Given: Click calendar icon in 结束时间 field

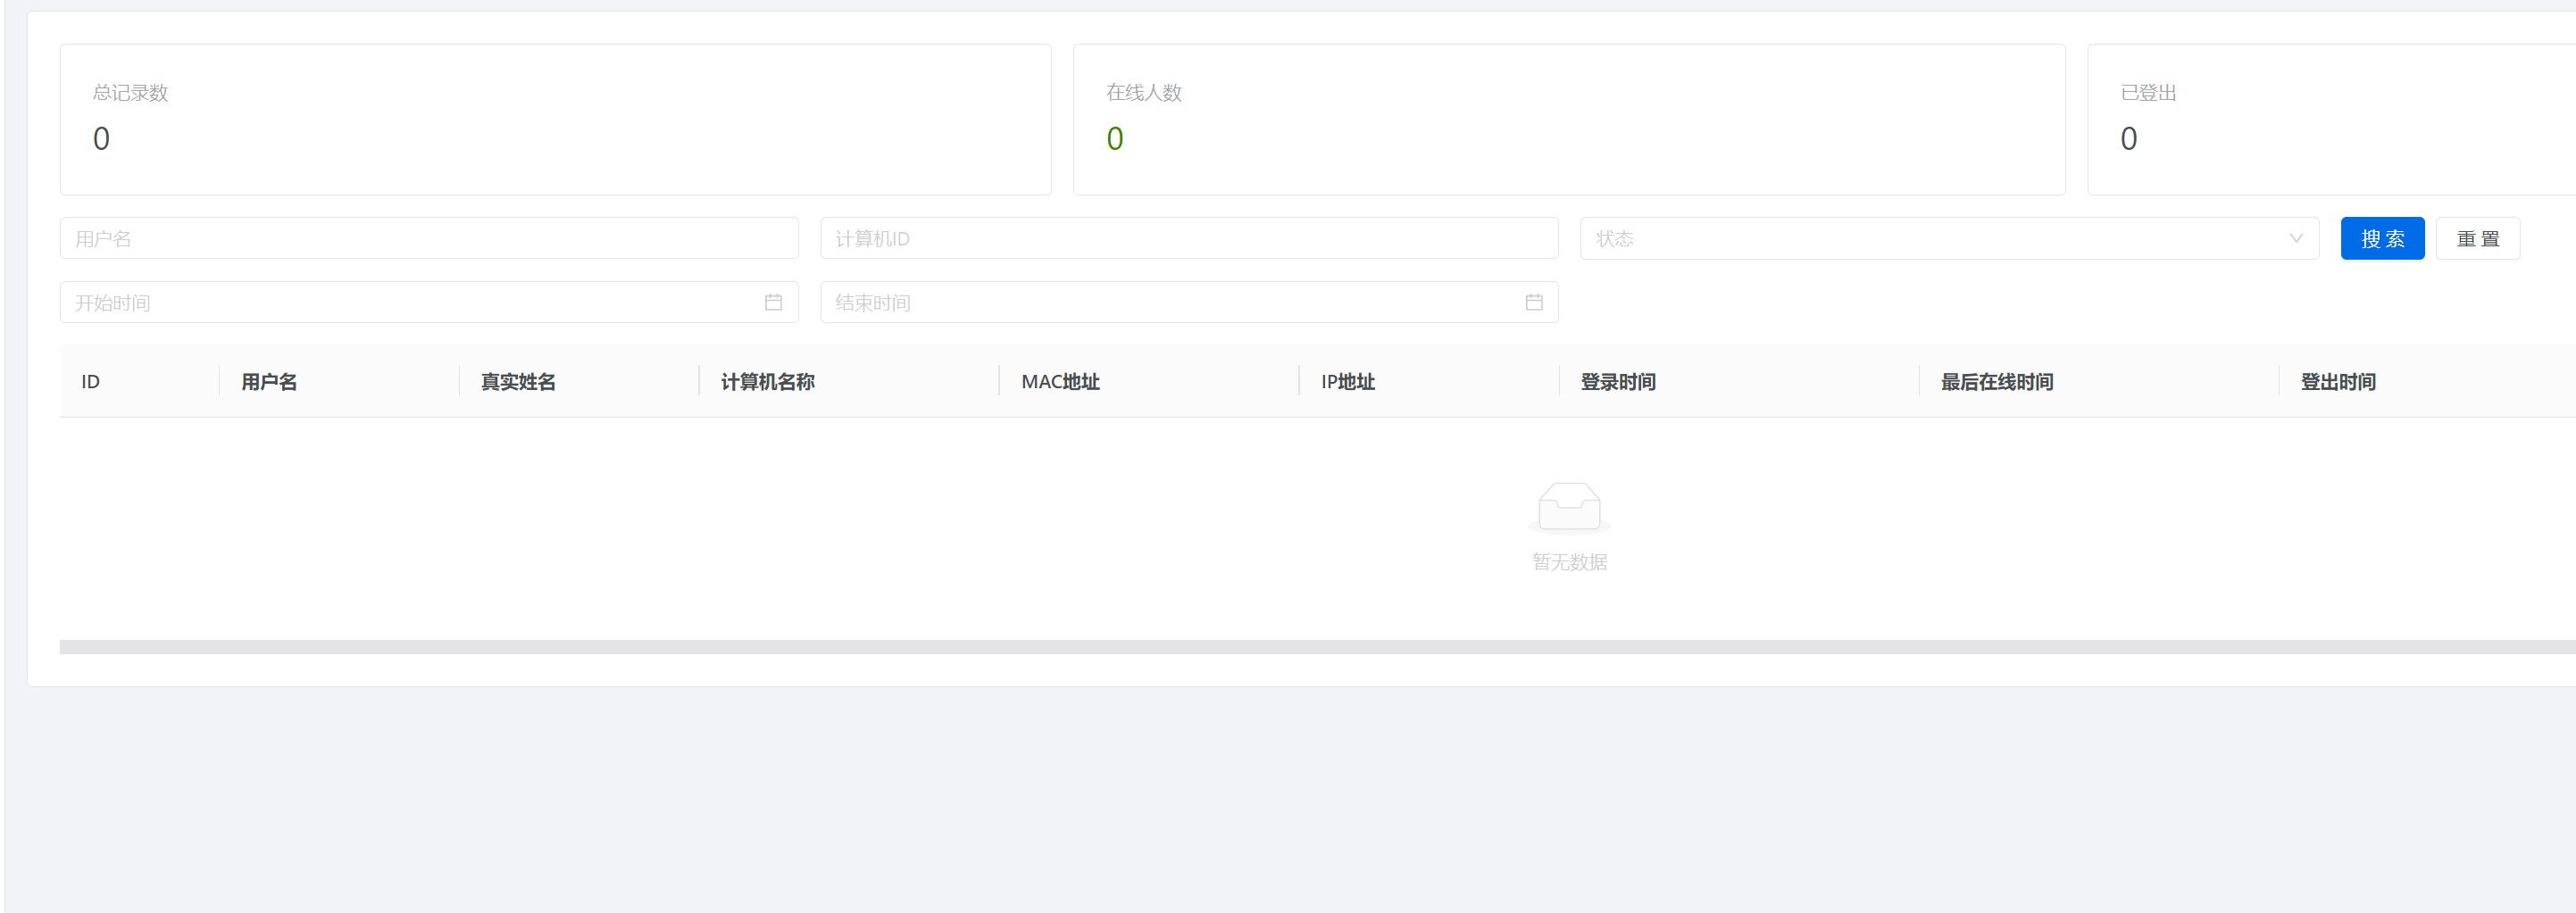Looking at the screenshot, I should point(1533,303).
